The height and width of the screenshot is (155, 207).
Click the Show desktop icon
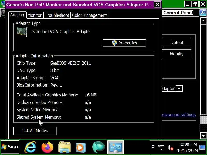(x=203, y=147)
